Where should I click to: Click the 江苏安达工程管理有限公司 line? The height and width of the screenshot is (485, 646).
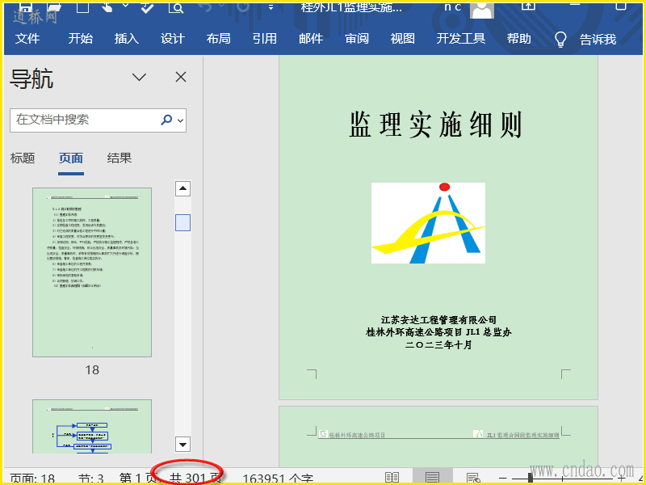(438, 320)
